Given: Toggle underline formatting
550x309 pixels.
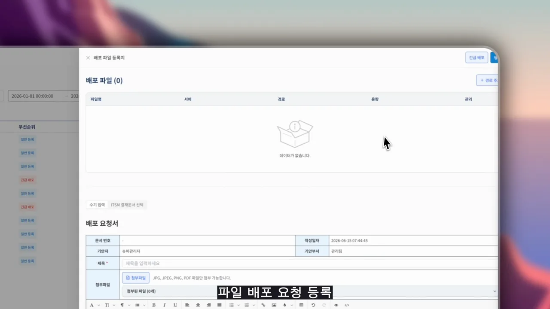Looking at the screenshot, I should [175, 305].
